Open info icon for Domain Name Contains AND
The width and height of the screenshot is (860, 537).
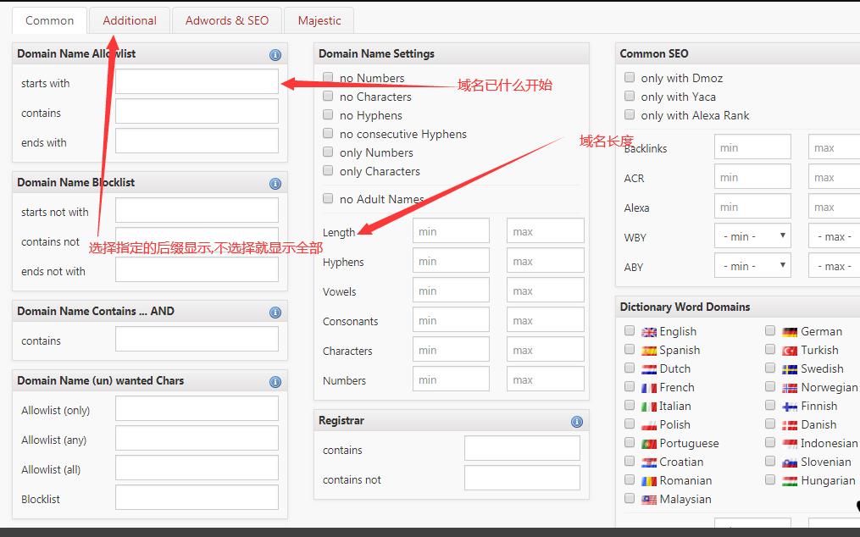[x=275, y=313]
